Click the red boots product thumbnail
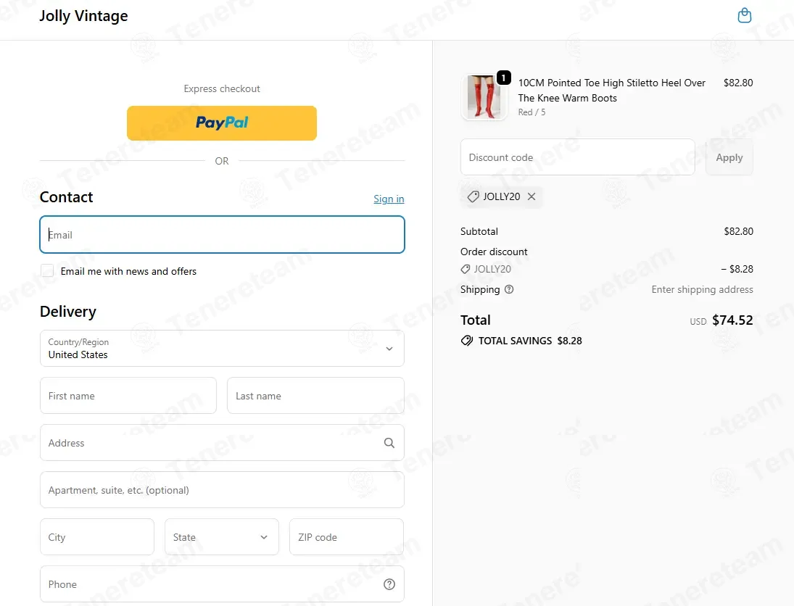 (x=484, y=97)
